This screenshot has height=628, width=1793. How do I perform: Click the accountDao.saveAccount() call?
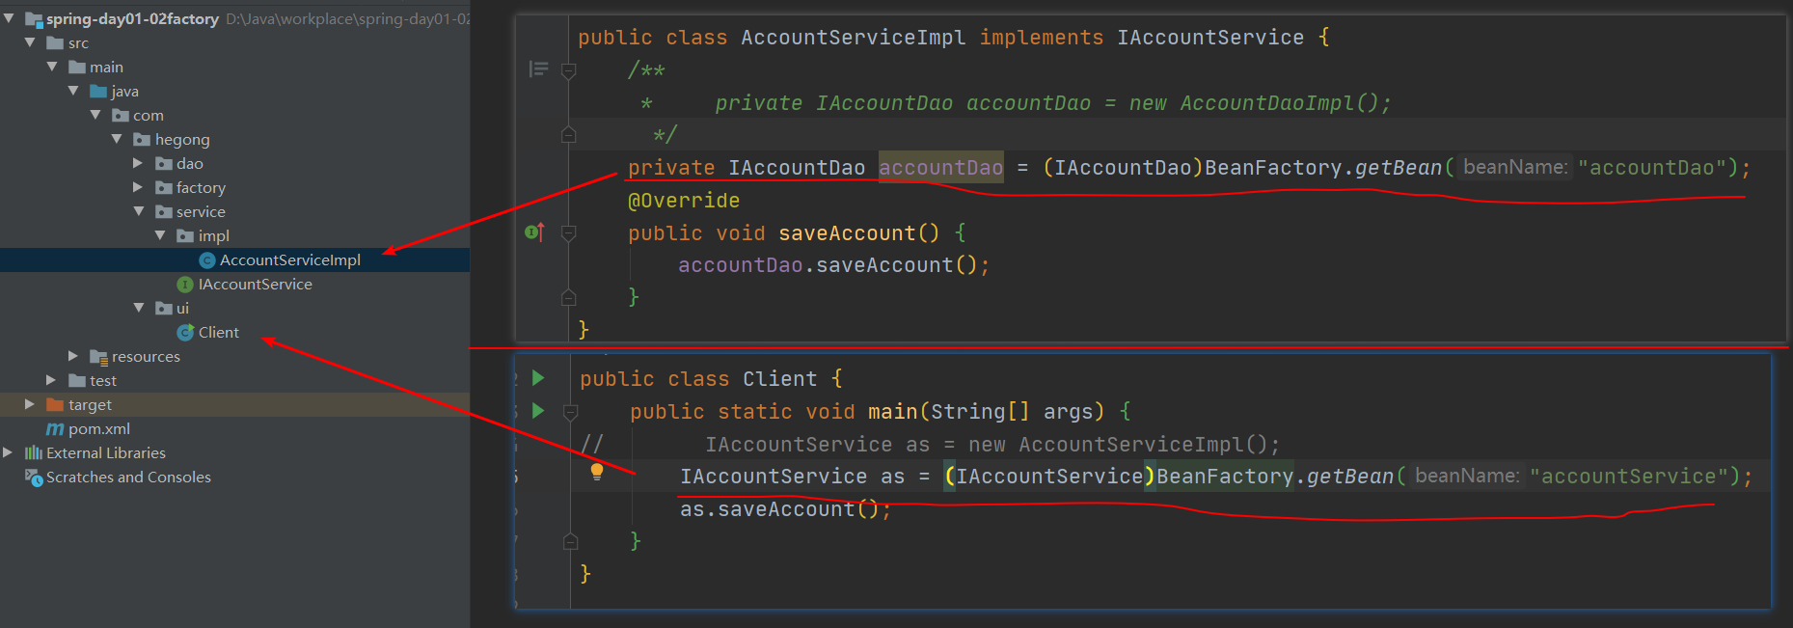[x=834, y=265]
